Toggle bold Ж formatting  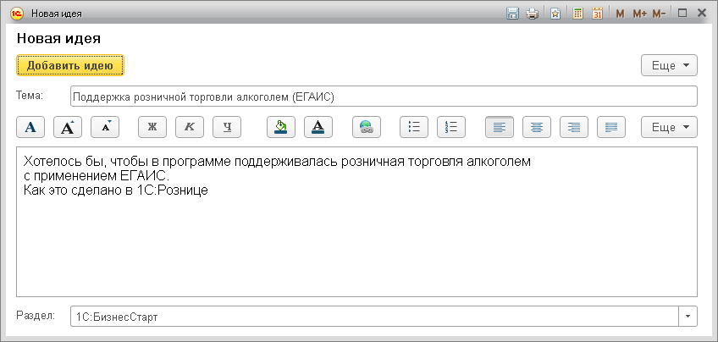(x=152, y=127)
